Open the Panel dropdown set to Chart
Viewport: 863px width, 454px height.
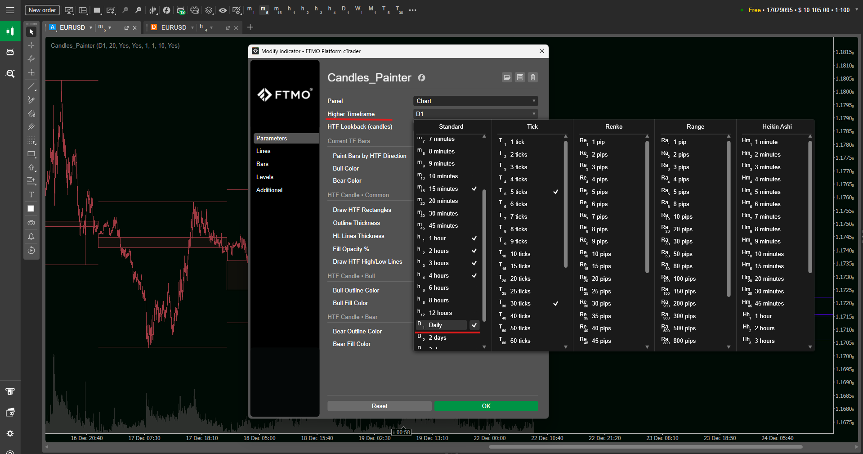[475, 101]
